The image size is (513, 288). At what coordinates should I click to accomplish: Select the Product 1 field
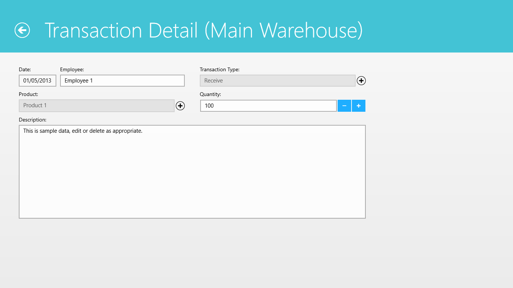point(97,106)
